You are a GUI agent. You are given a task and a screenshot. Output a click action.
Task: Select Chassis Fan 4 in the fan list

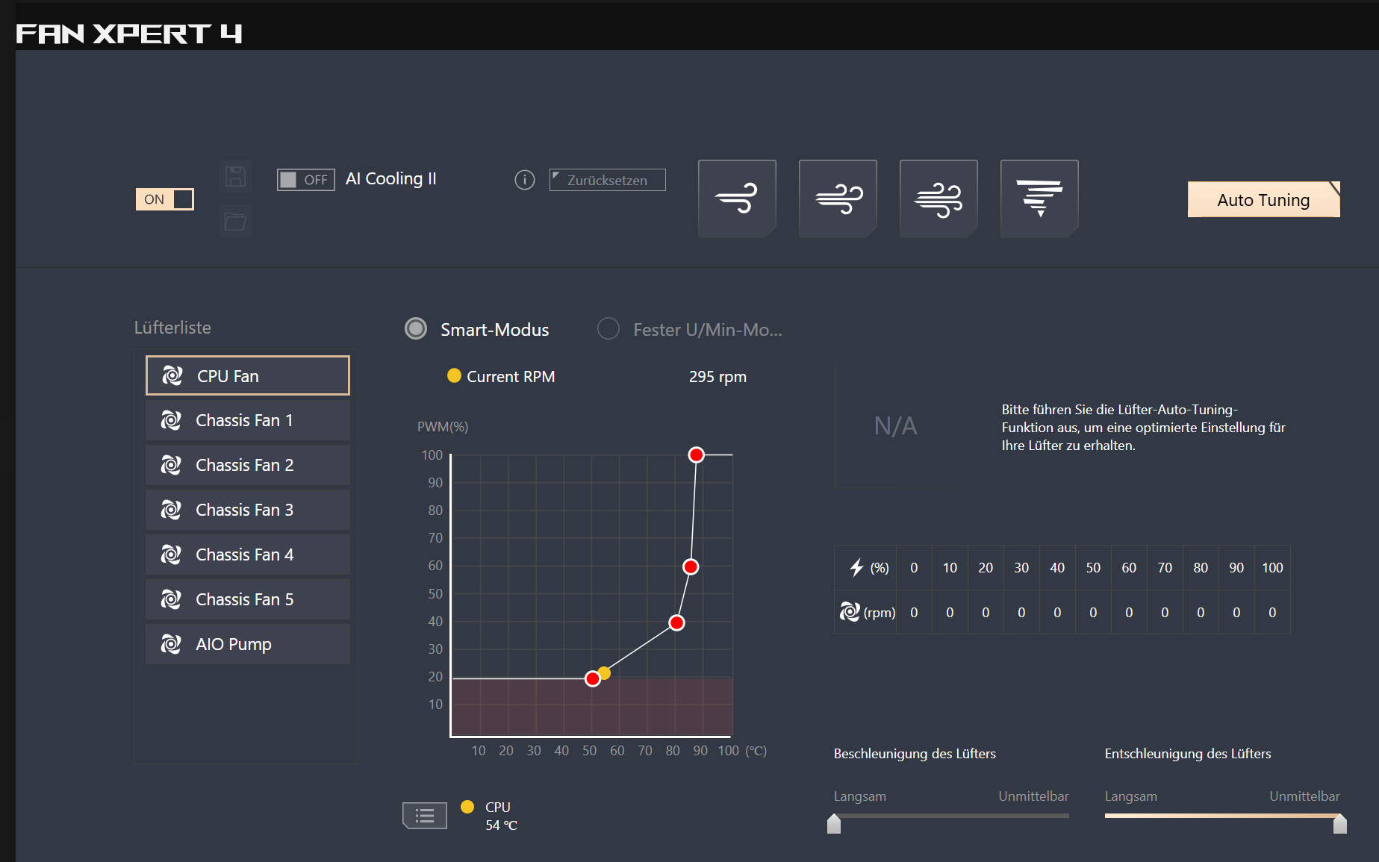[x=248, y=555]
